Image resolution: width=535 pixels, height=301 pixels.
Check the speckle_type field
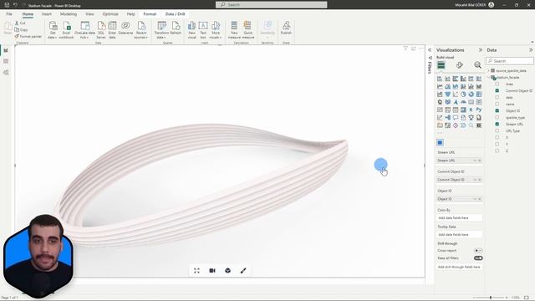coord(497,117)
